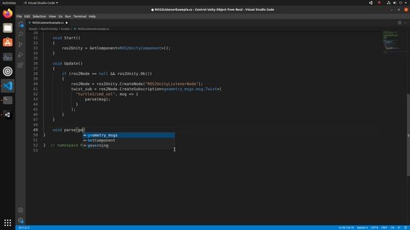Open the system tray network icon
Screen dimensions: 410x230
coord(389,3)
